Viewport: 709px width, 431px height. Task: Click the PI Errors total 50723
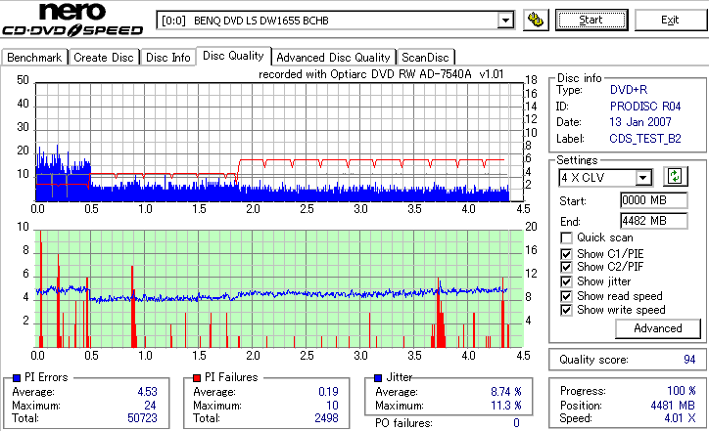(142, 418)
